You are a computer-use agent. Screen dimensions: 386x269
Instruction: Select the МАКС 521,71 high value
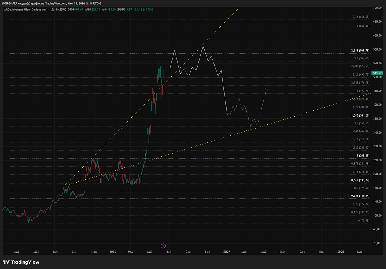[x=92, y=10]
